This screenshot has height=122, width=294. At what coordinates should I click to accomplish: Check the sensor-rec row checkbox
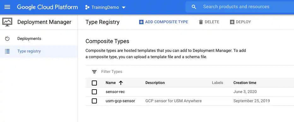pos(94,92)
